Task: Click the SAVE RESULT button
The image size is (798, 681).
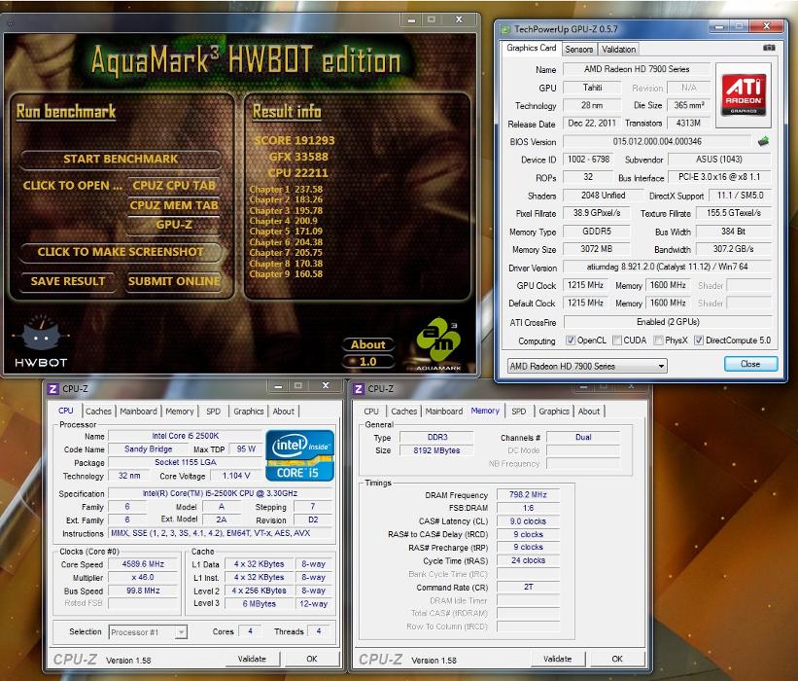Action: pos(68,281)
